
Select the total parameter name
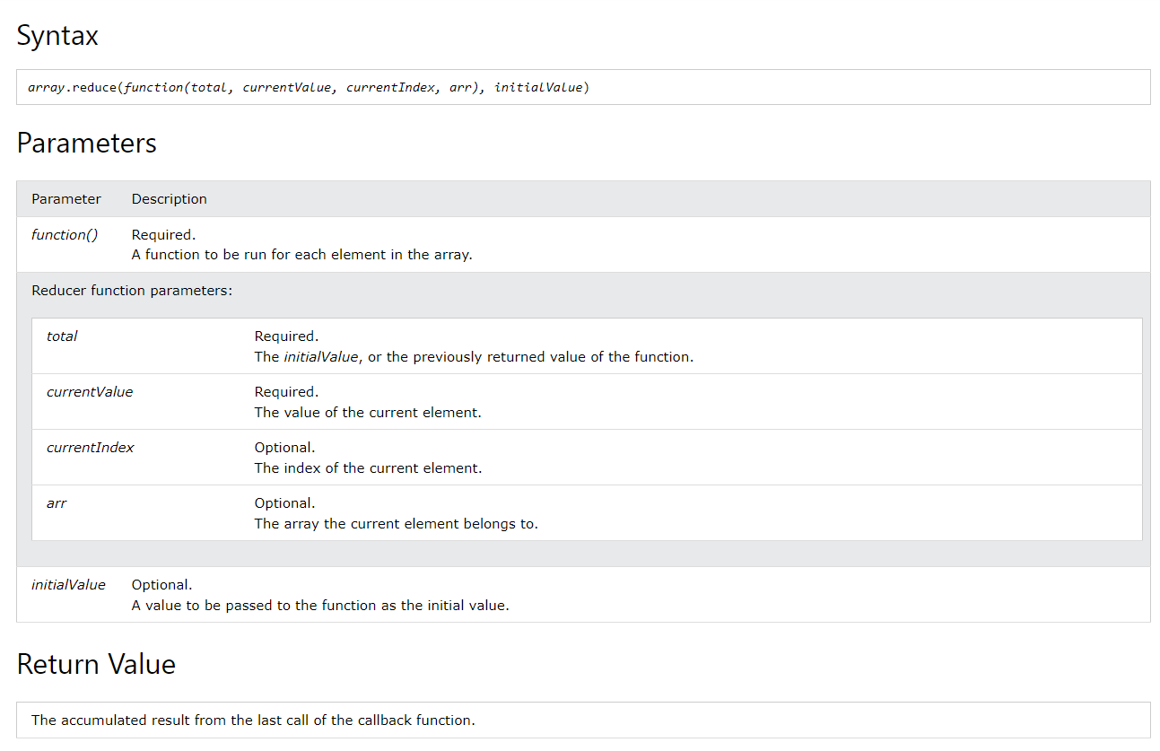(62, 336)
